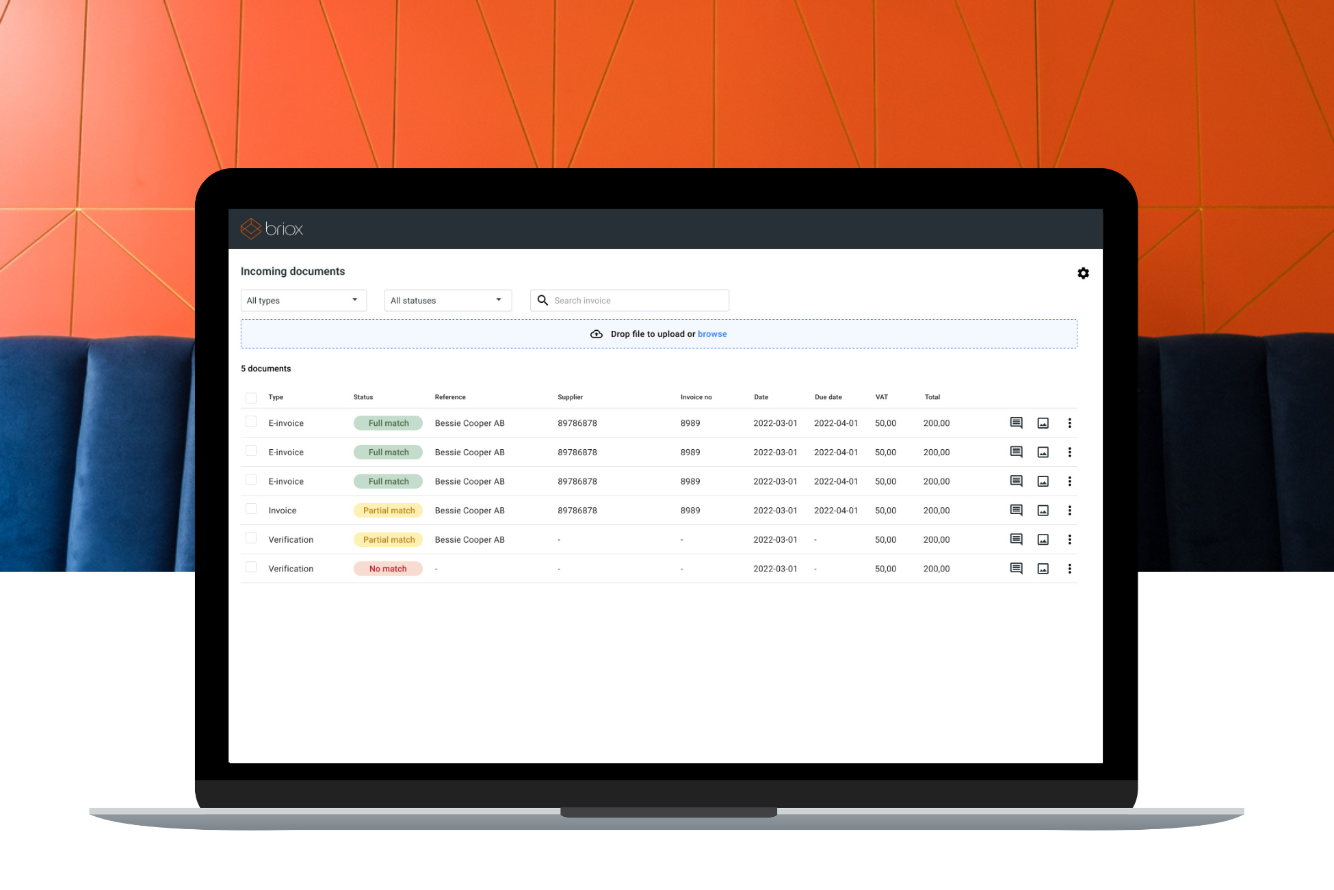Sort by the Supplier column header
1334x890 pixels.
pyautogui.click(x=570, y=397)
